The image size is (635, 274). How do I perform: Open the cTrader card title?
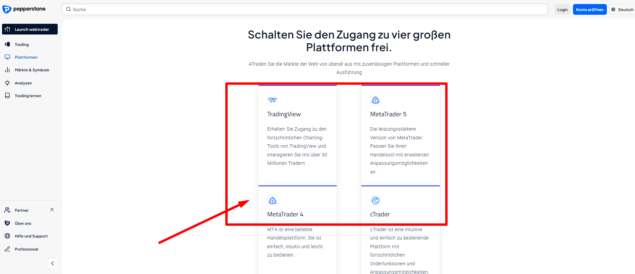380,214
